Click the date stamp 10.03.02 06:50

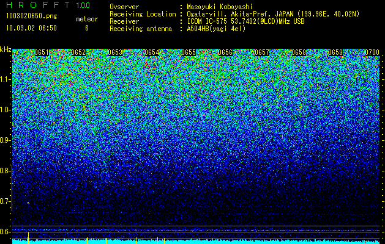click(x=31, y=28)
